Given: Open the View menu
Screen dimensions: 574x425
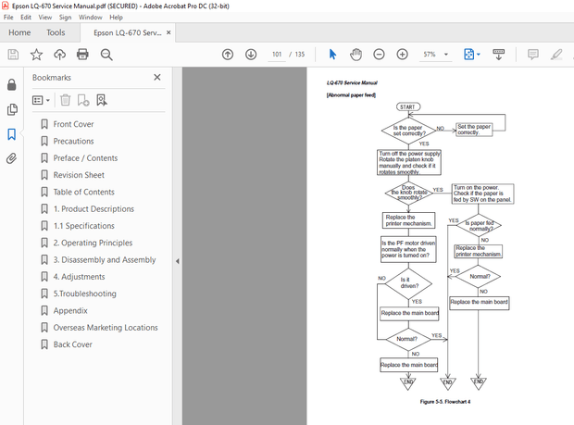Looking at the screenshot, I should tap(45, 18).
